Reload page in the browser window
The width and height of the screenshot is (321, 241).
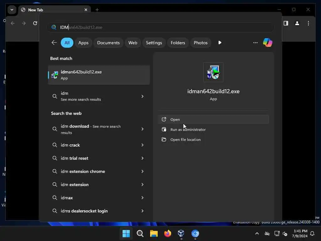tap(35, 23)
